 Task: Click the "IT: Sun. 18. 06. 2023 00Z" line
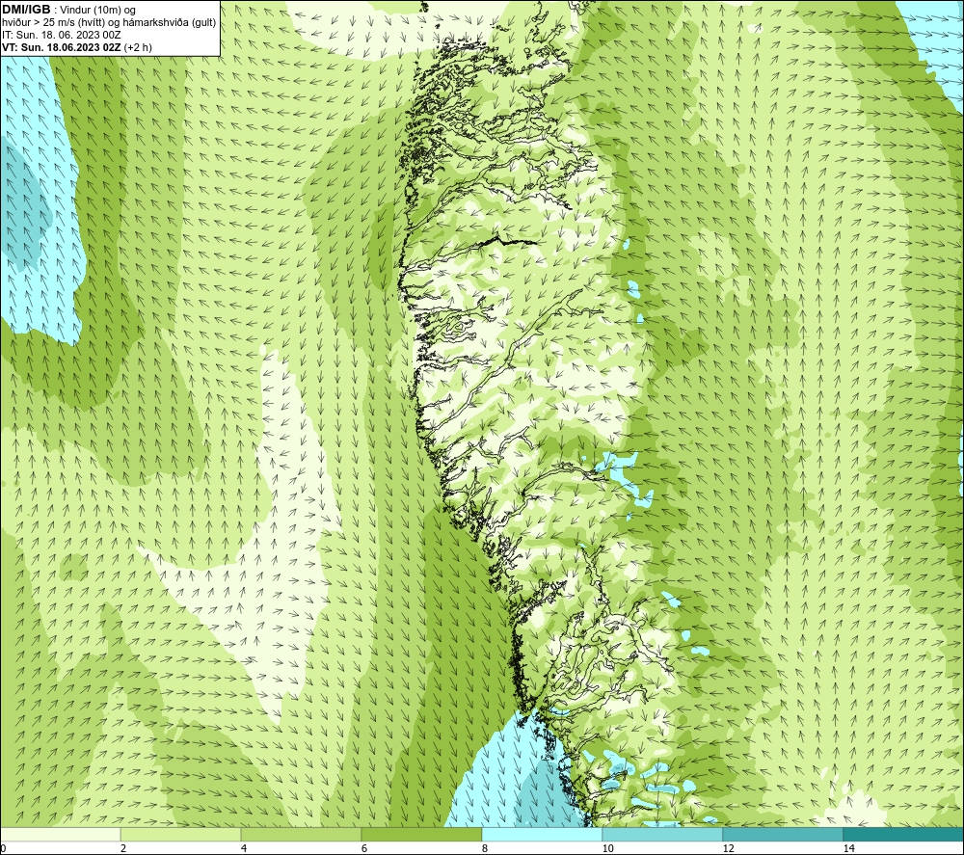coord(62,35)
